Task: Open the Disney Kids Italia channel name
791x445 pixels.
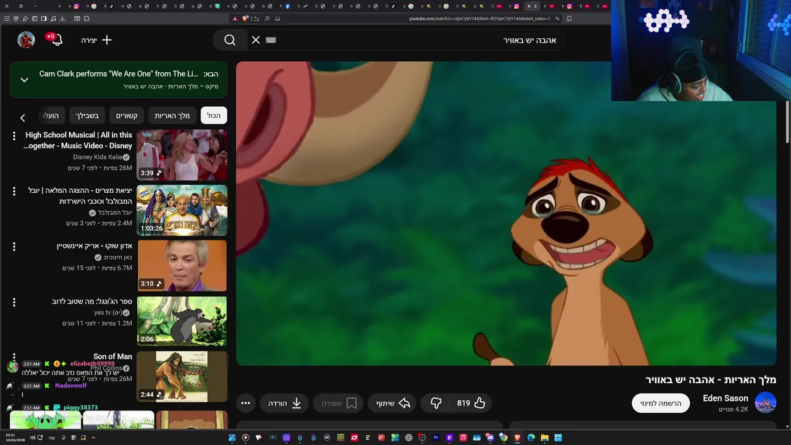Action: click(98, 157)
